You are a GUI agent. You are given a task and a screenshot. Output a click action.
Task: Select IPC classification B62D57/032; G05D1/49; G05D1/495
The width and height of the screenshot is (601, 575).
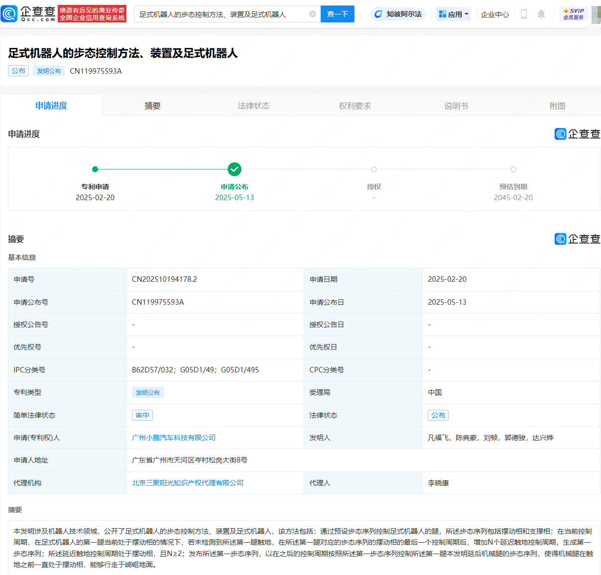click(x=195, y=370)
